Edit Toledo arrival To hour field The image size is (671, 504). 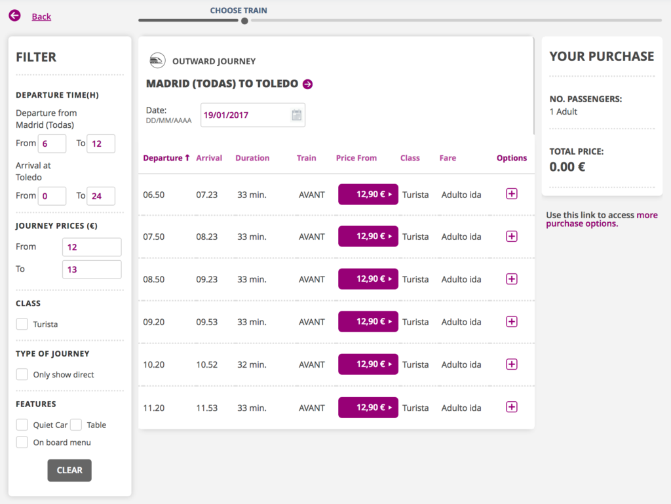click(x=101, y=196)
